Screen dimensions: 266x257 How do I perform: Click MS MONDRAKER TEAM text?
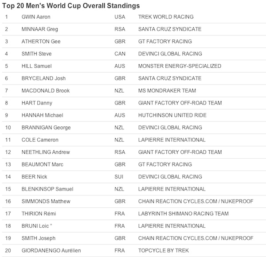167,90
